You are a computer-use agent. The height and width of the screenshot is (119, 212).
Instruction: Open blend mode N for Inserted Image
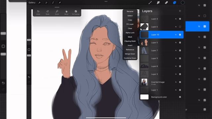(176, 82)
